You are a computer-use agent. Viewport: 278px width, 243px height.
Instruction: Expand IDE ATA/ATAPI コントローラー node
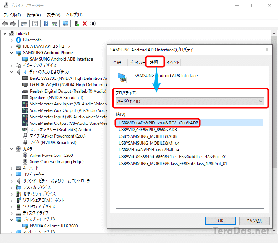[x=12, y=47]
